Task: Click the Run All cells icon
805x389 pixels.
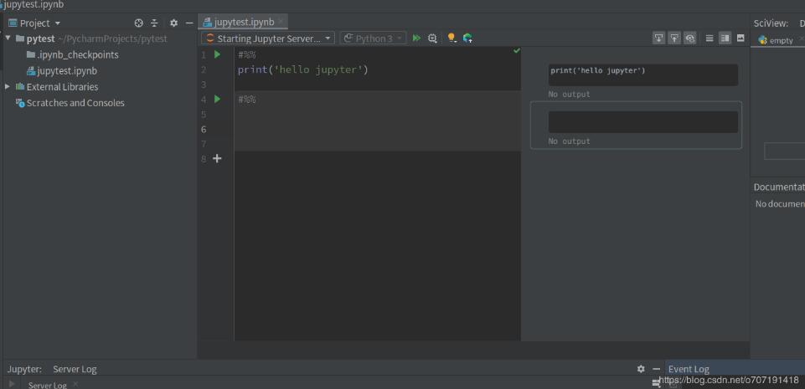Action: pyautogui.click(x=416, y=38)
